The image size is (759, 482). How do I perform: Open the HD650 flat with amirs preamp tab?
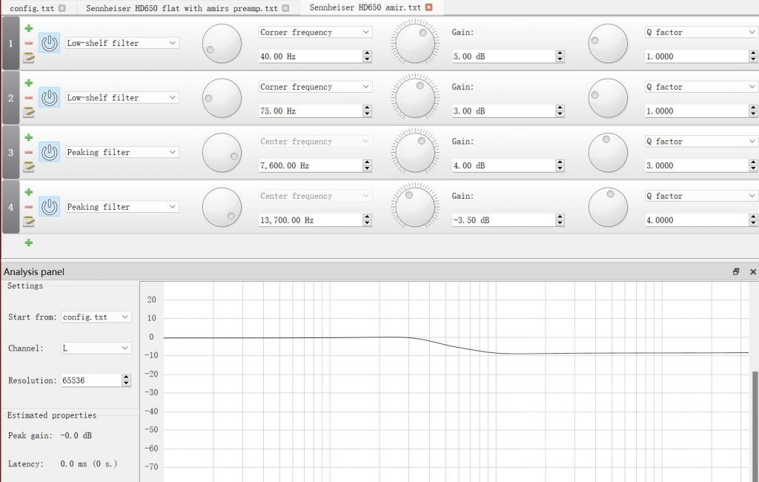(x=182, y=8)
